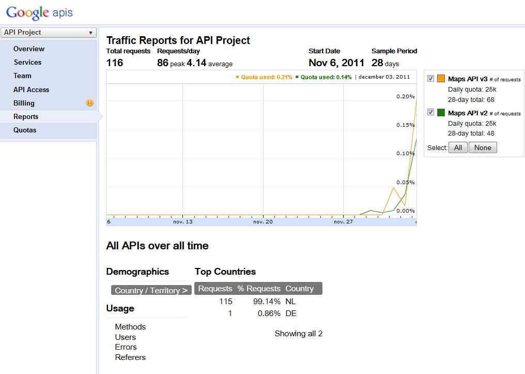This screenshot has width=525, height=374.
Task: Click the DE country cell
Action: (x=291, y=313)
